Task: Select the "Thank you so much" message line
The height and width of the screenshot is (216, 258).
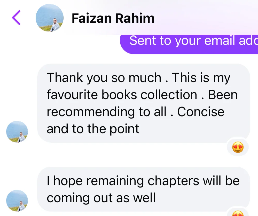Action: (x=138, y=78)
